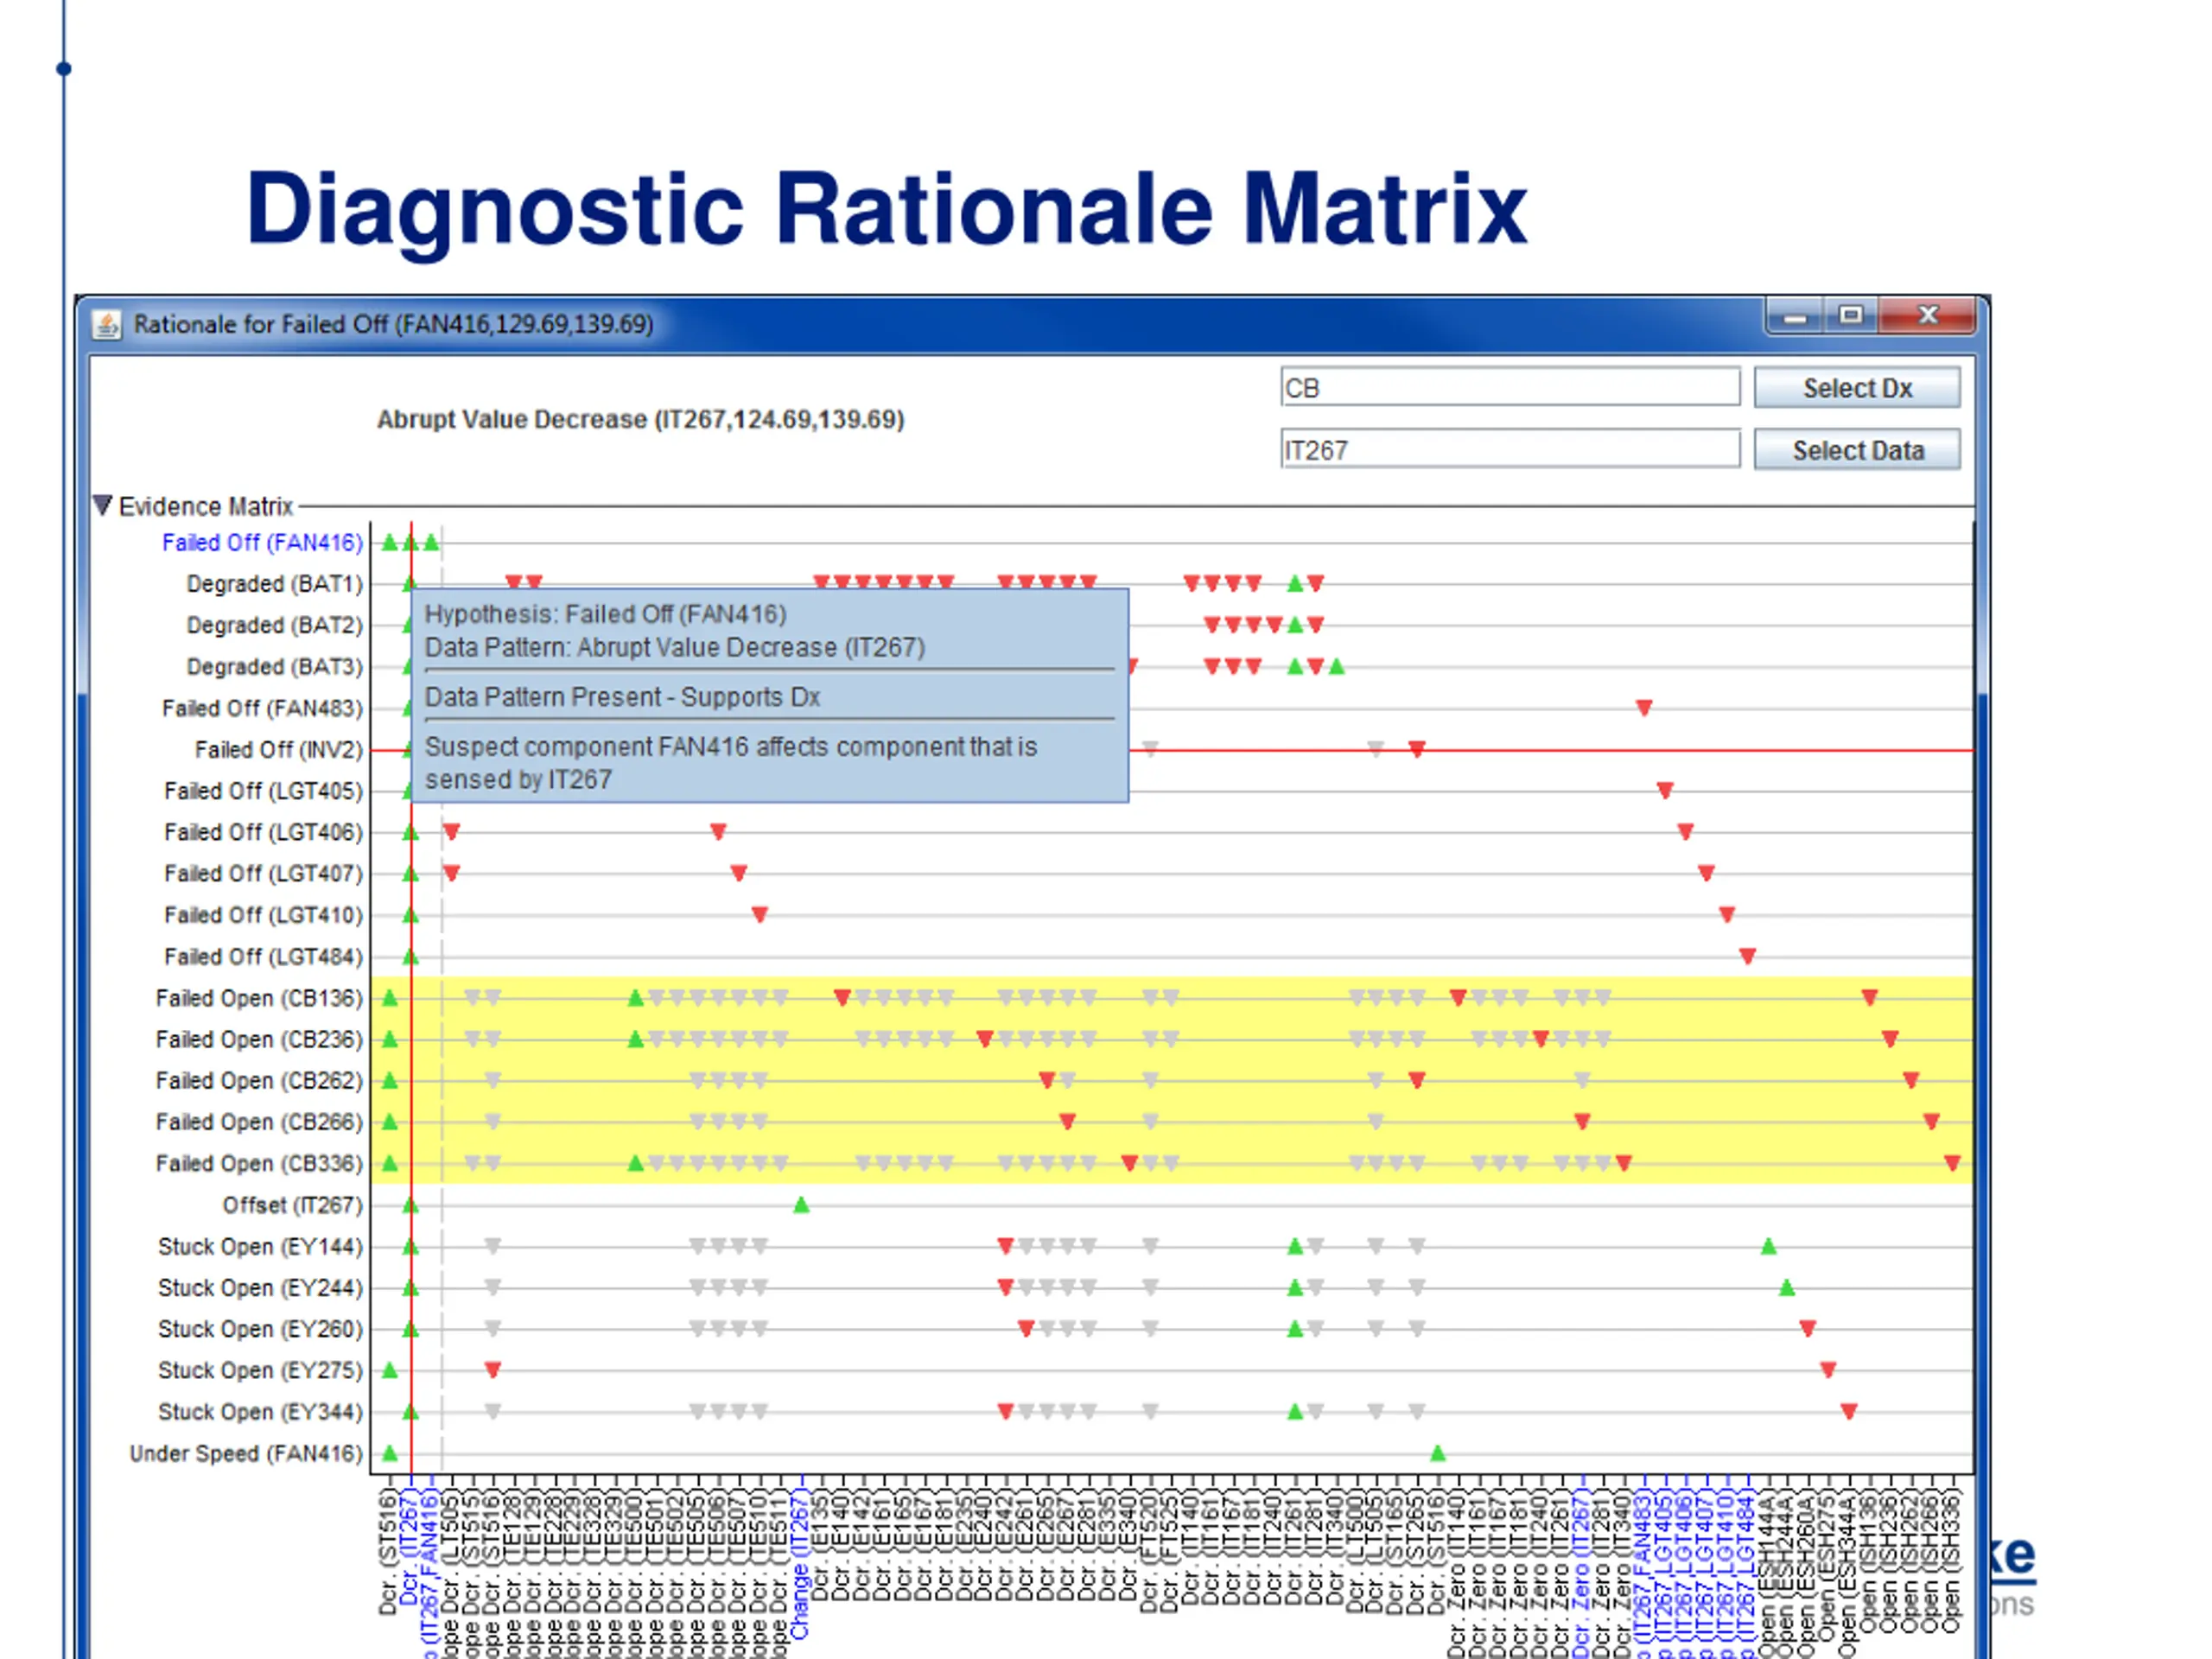The image size is (2212, 1659).
Task: Click the red triangle in Failed Off (FAN483) row
Action: (1644, 708)
